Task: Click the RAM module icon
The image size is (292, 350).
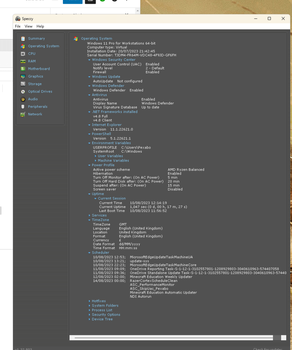Action: pos(23,61)
